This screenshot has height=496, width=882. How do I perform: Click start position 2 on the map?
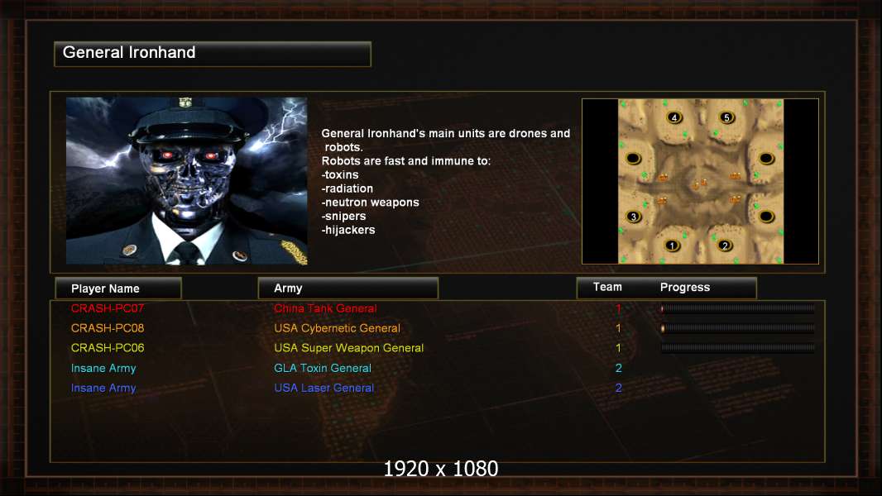click(725, 245)
